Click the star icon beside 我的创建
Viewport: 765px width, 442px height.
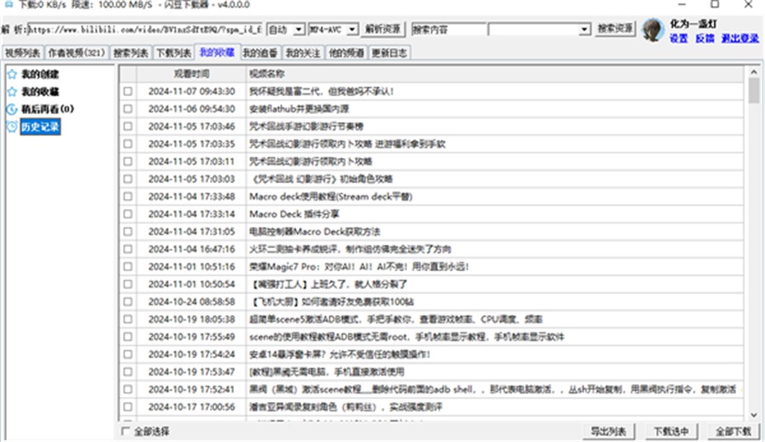click(12, 74)
